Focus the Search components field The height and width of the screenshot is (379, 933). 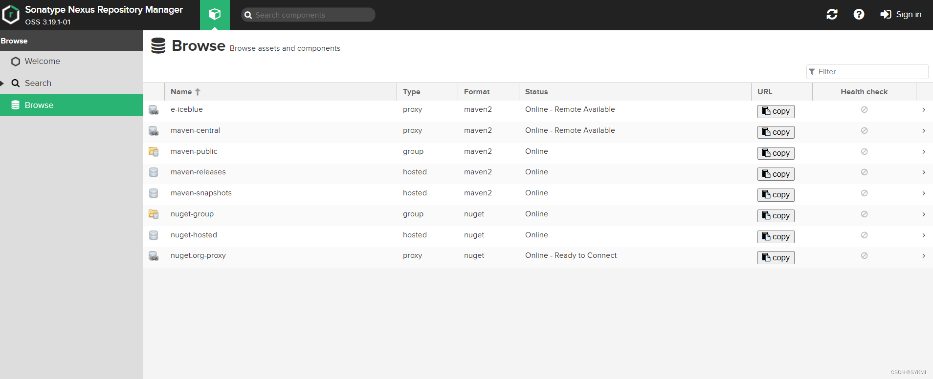[308, 15]
